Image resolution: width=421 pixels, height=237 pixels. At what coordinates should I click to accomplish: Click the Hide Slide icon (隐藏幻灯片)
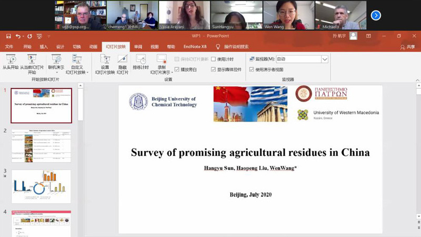point(123,60)
